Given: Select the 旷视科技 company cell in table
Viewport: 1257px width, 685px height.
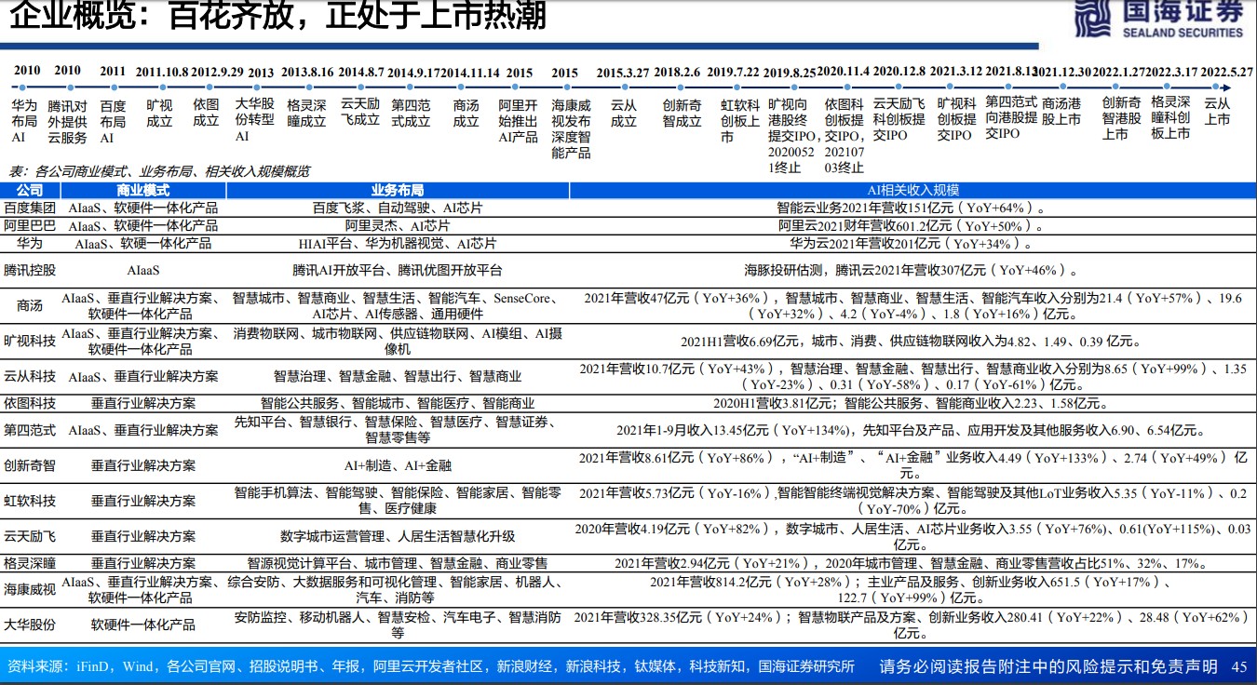Looking at the screenshot, I should coord(30,341).
